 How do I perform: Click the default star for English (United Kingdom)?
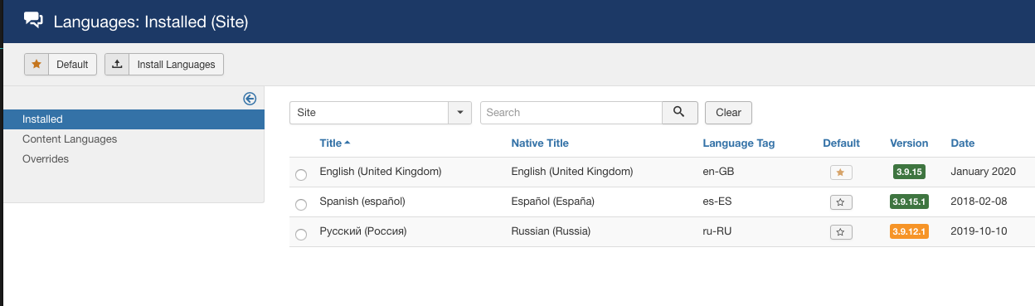pyautogui.click(x=841, y=172)
